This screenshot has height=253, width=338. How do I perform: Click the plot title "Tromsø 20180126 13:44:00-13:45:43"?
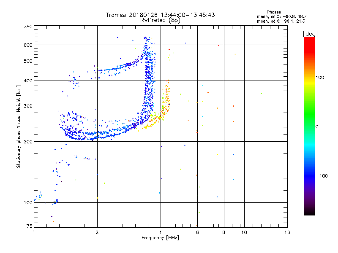[160, 15]
